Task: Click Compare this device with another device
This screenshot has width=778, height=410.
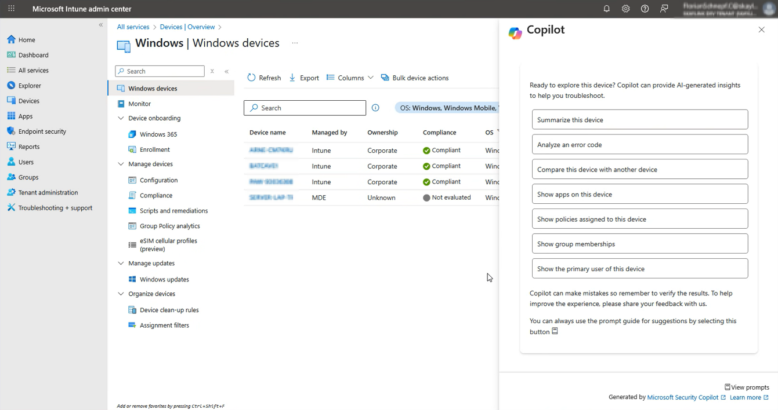Action: 640,170
